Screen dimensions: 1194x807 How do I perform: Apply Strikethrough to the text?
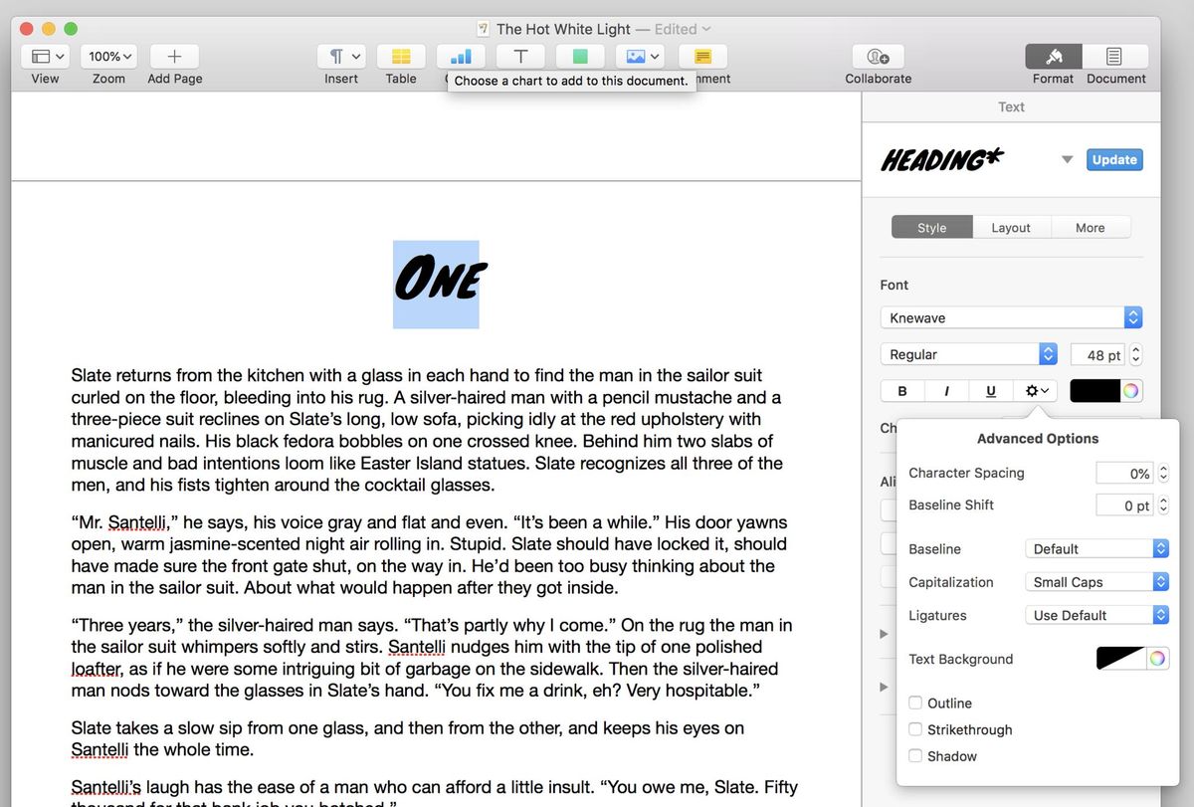[x=914, y=729]
